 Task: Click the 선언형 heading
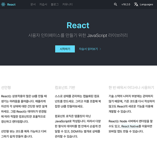click(6, 87)
